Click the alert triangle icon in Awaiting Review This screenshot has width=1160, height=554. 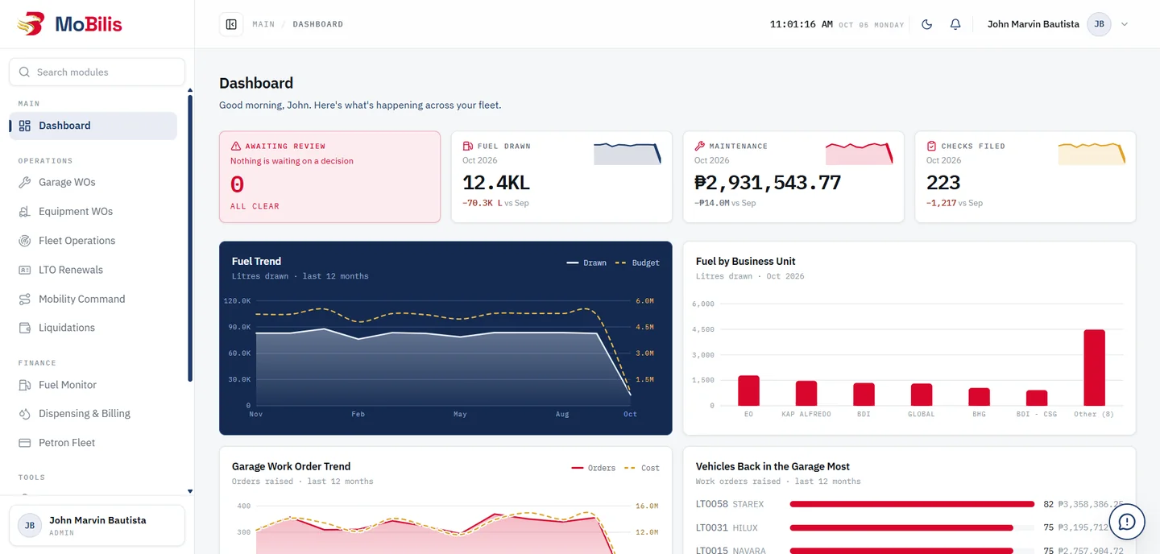(236, 147)
